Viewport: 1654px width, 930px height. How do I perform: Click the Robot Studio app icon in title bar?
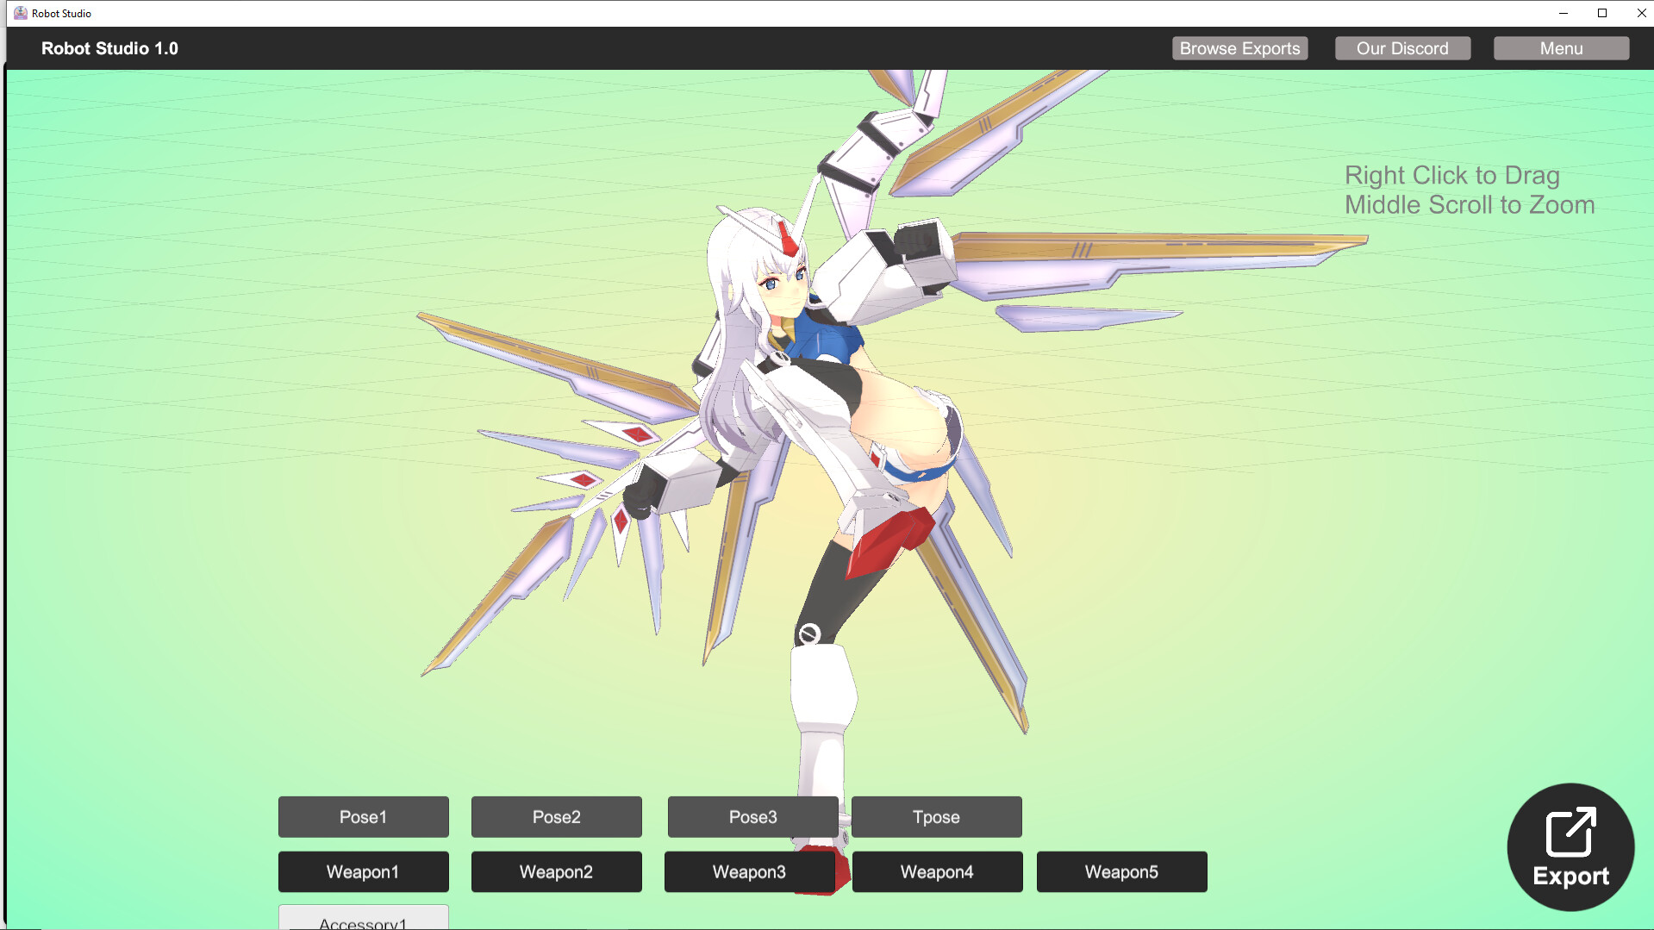[19, 13]
